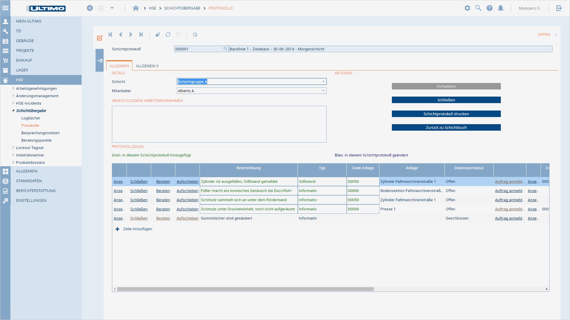
Task: Expand Lockout Tagout tree node
Action: point(13,148)
